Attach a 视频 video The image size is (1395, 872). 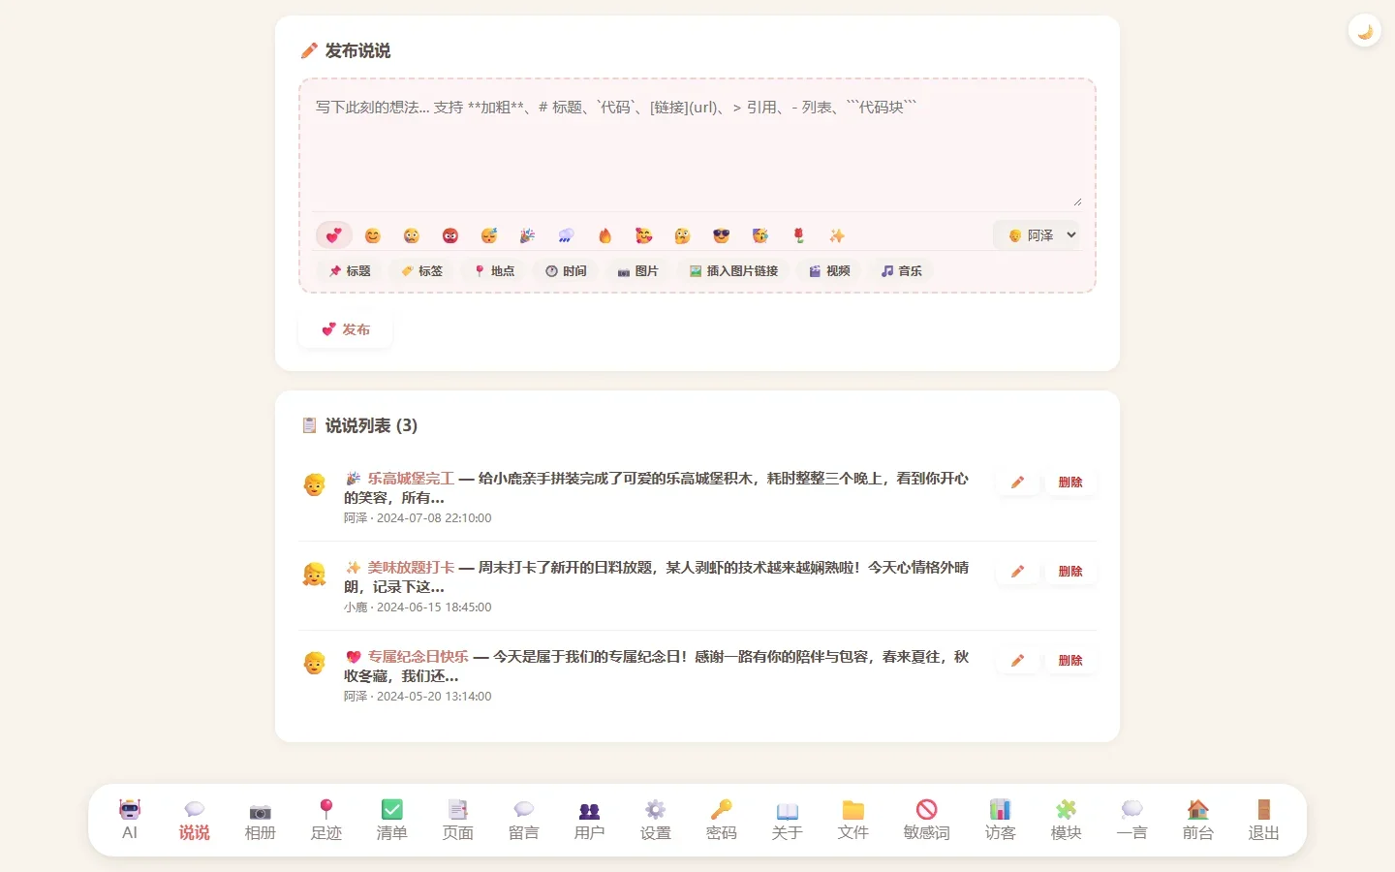pyautogui.click(x=829, y=271)
